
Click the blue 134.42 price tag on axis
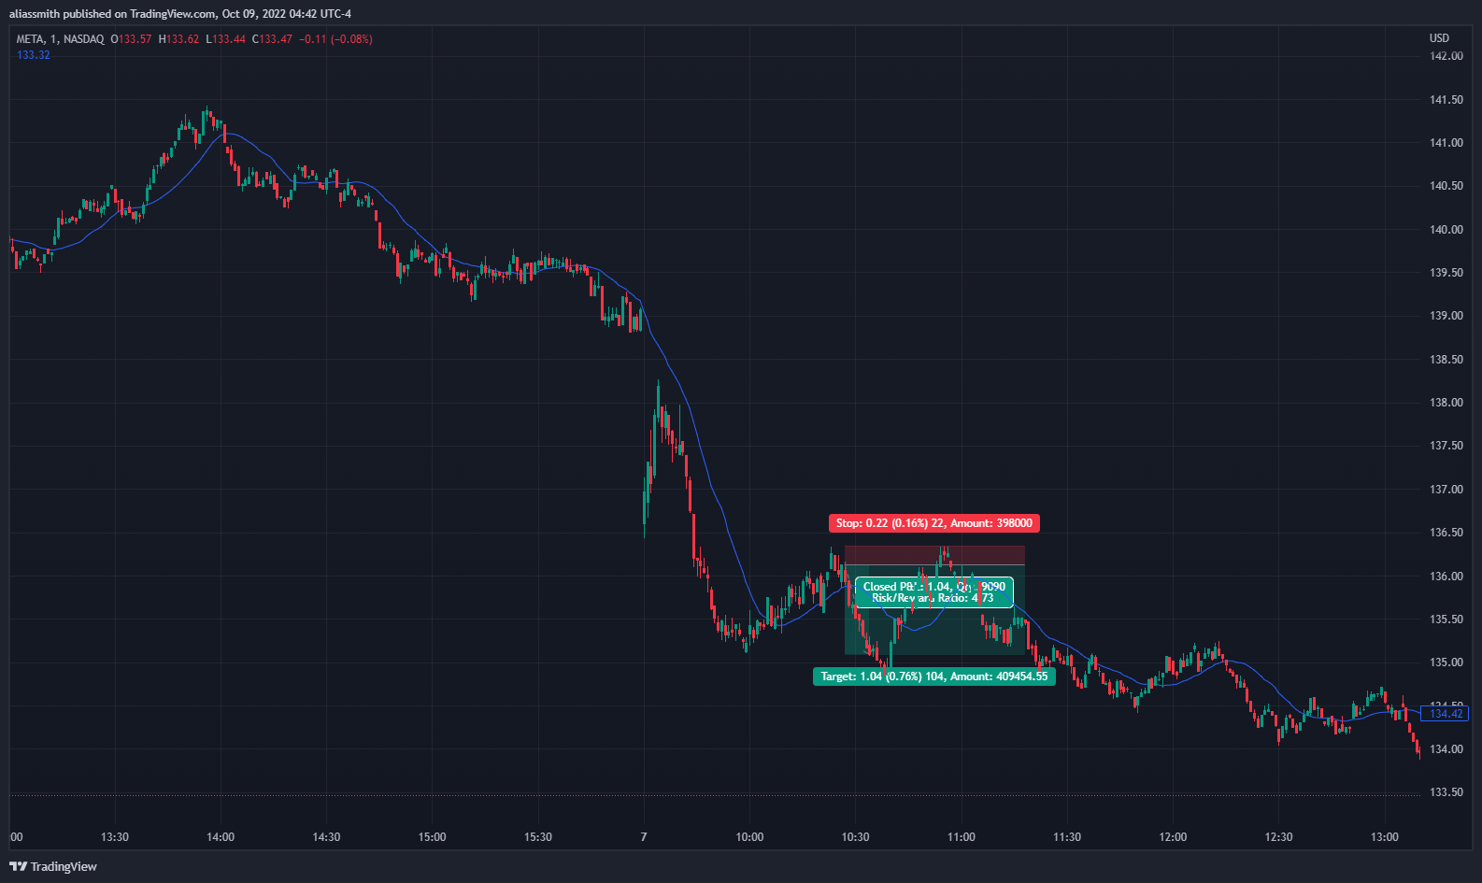click(1446, 714)
